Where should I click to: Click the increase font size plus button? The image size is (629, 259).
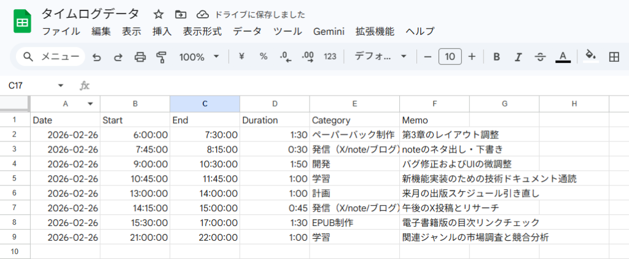[x=472, y=57]
